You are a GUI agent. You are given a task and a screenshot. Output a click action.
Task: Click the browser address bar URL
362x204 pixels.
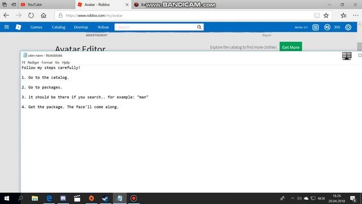pos(94,15)
